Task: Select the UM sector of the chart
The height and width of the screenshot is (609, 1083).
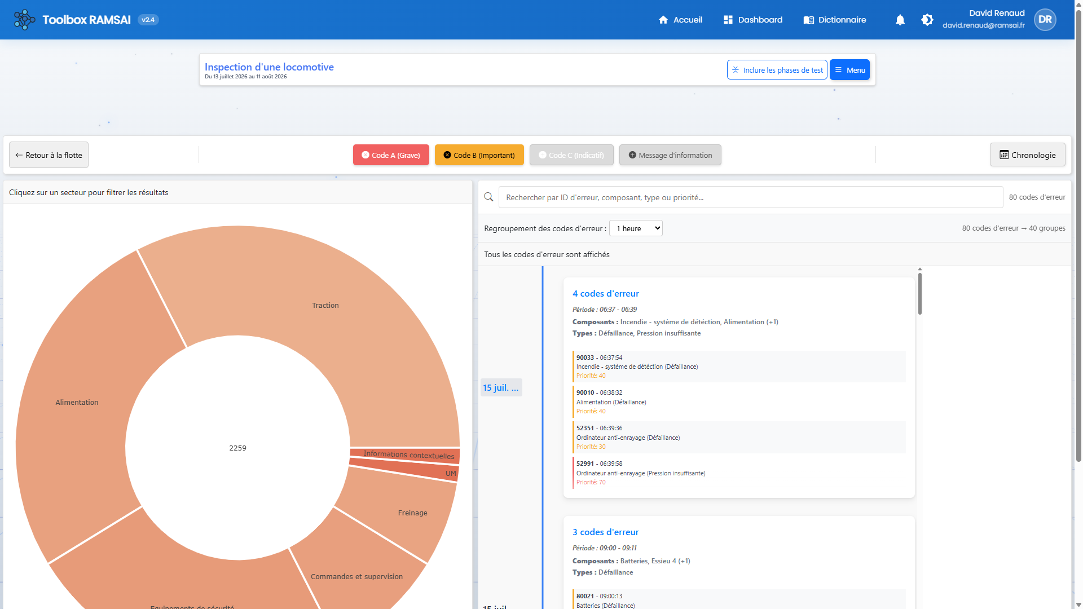Action: (x=450, y=474)
